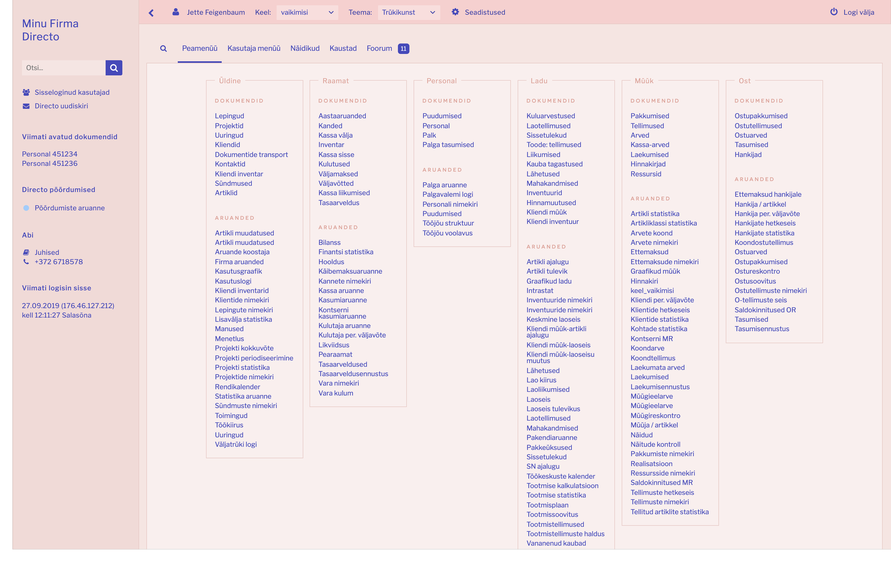
Task: Switch to the Kasutaja menüü tab
Action: 254,48
